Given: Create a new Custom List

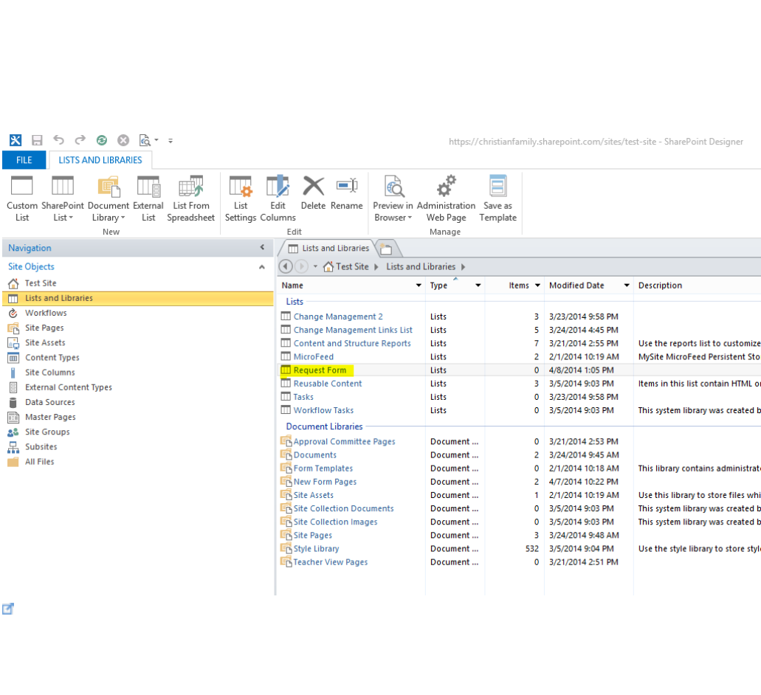Looking at the screenshot, I should click(22, 199).
